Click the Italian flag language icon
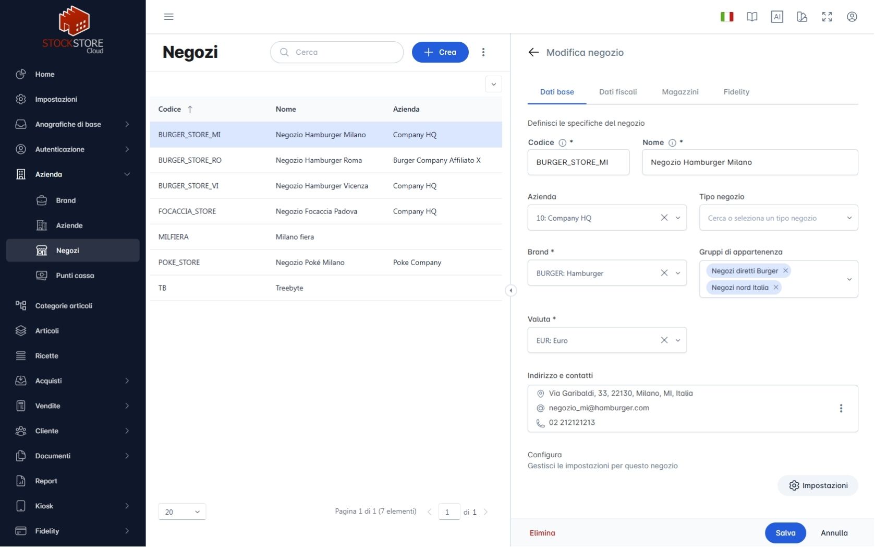The height and width of the screenshot is (547, 875). click(727, 17)
